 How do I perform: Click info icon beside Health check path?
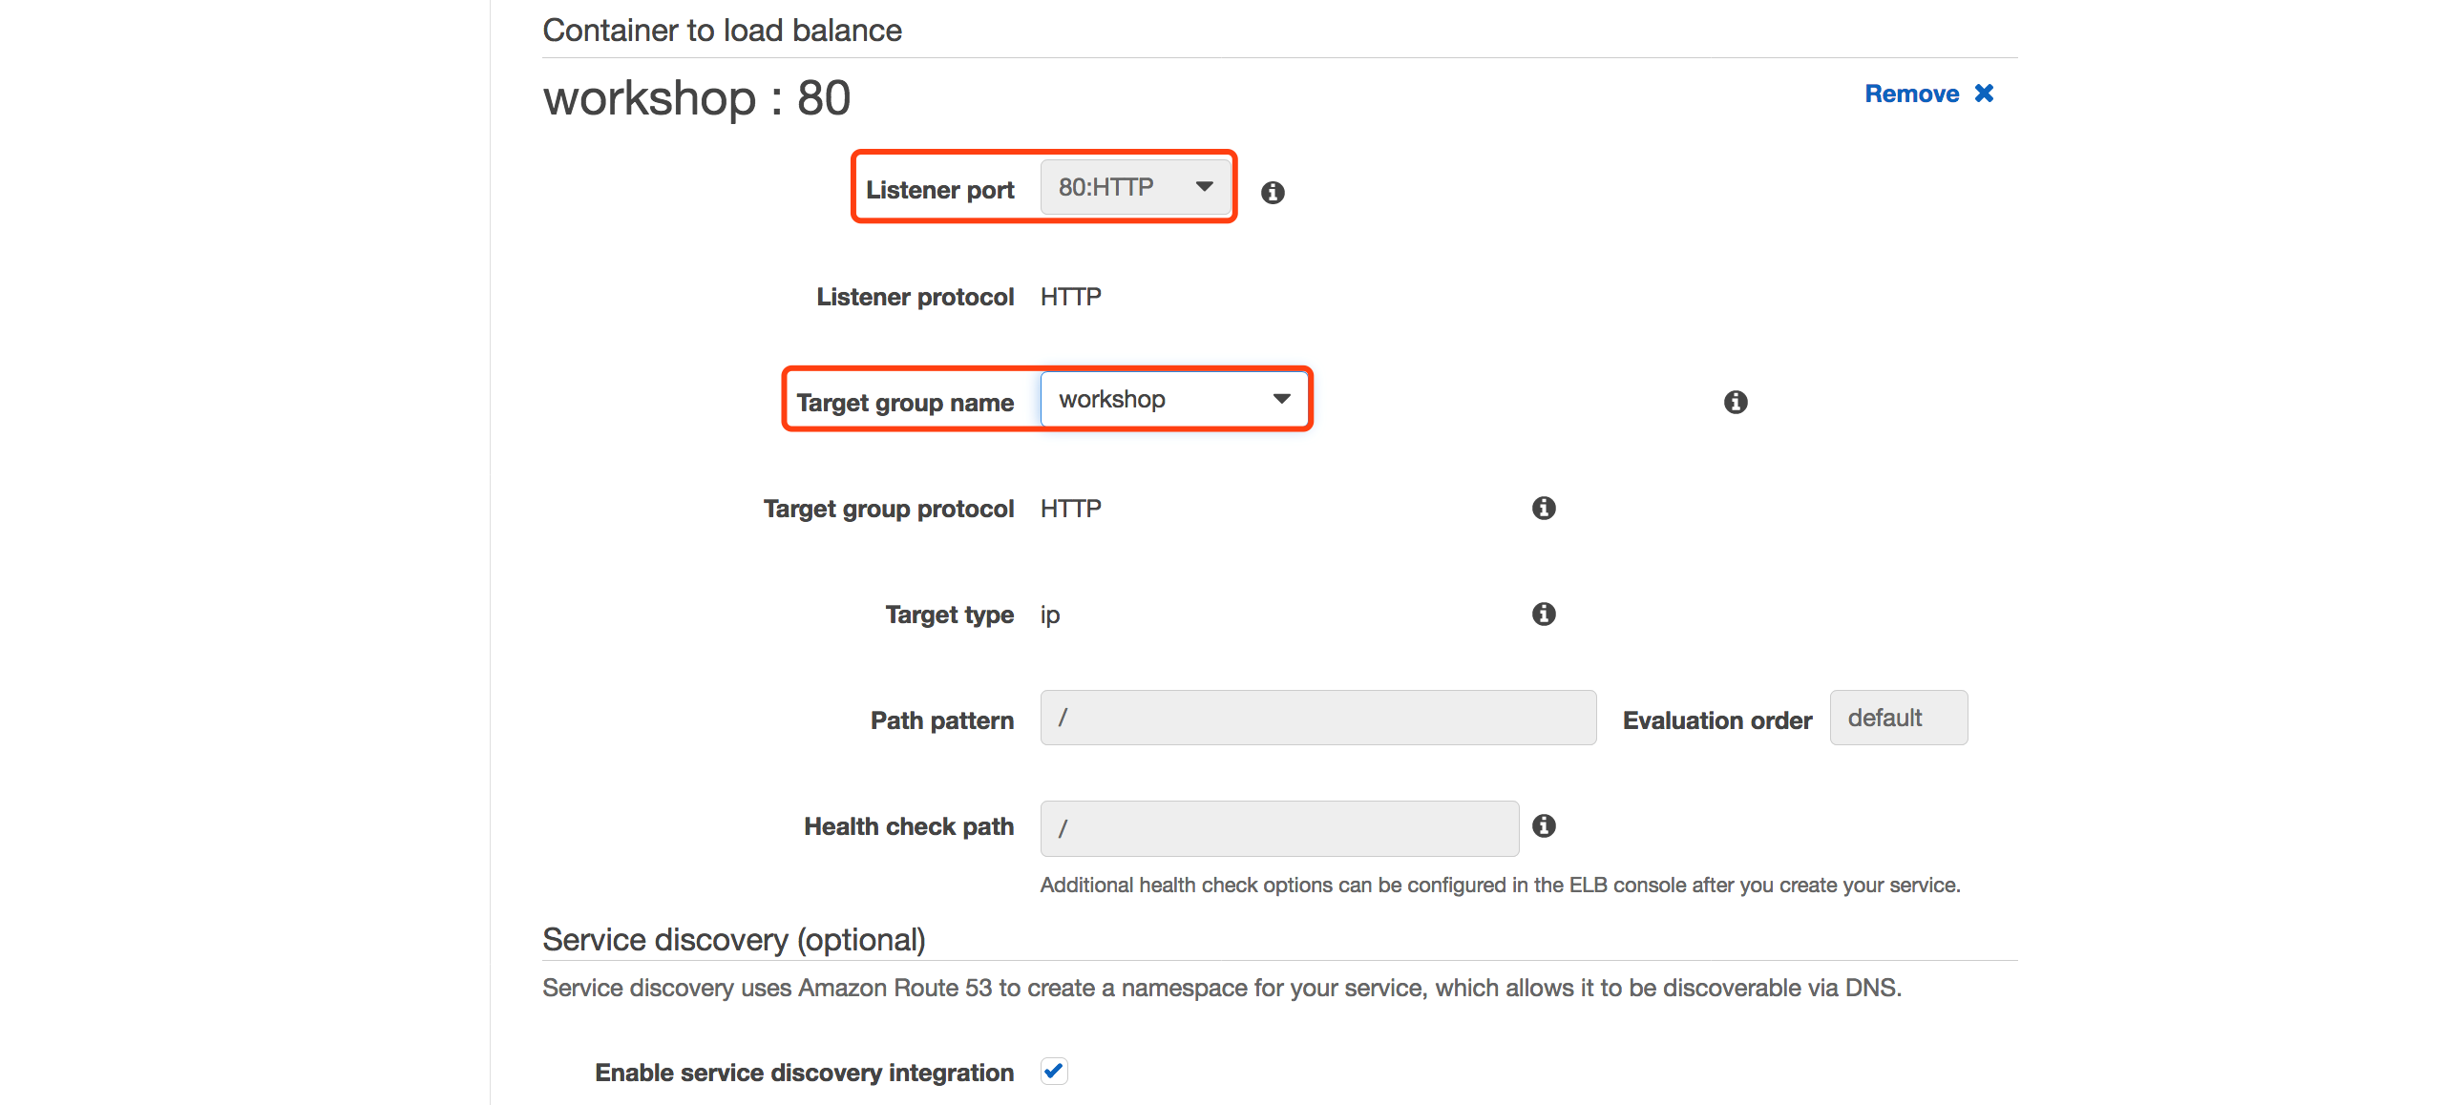[1544, 826]
